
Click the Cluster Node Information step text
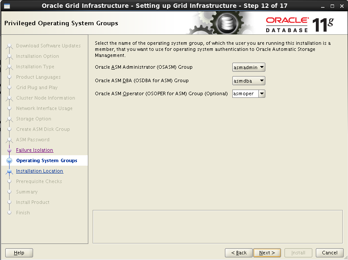(x=46, y=98)
